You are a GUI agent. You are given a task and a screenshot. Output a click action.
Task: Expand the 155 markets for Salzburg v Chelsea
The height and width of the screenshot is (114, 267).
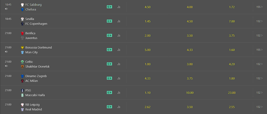[259, 7]
